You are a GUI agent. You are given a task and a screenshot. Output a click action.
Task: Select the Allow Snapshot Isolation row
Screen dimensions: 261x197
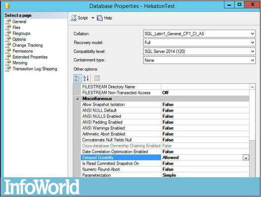[x=165, y=105]
